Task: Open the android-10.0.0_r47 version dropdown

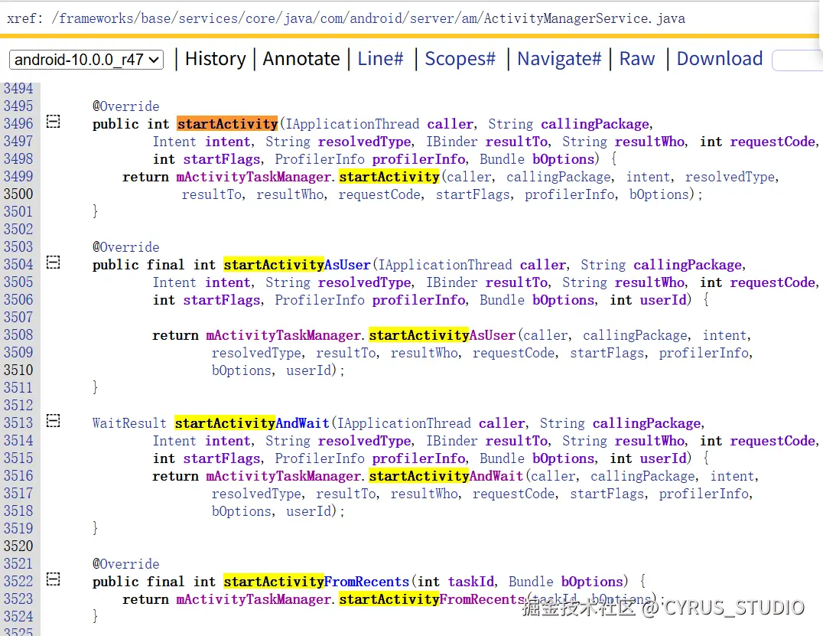Action: pos(86,60)
